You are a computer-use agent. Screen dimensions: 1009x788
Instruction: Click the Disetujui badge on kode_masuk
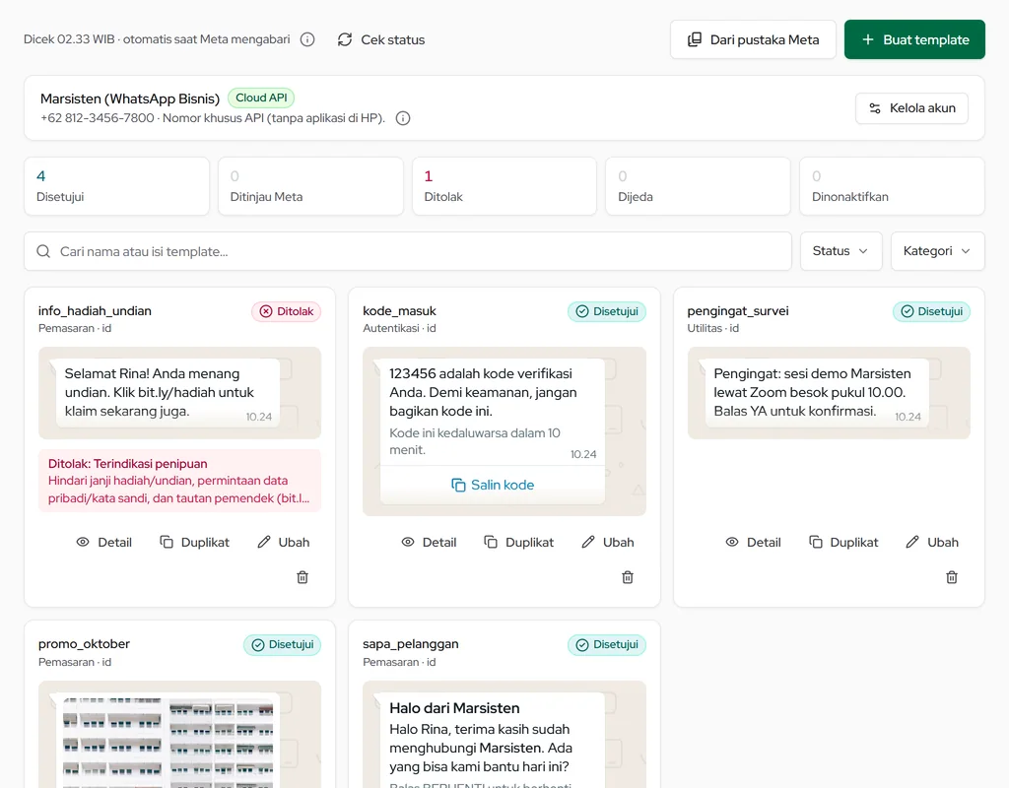[607, 311]
